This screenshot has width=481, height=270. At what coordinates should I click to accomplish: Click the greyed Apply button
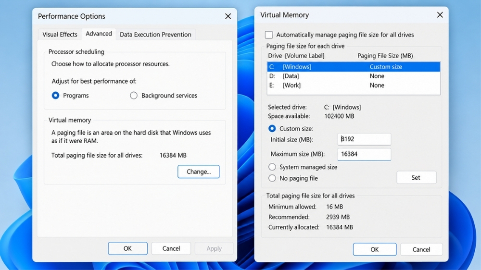pyautogui.click(x=214, y=248)
